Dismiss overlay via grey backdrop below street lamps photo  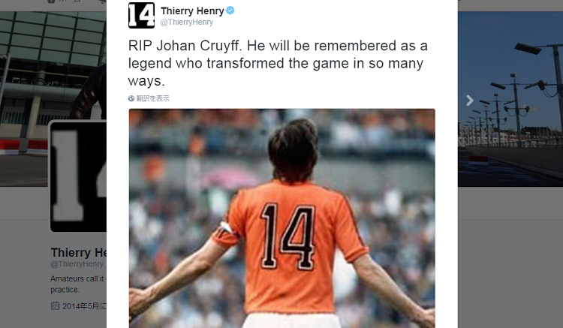tap(510, 257)
